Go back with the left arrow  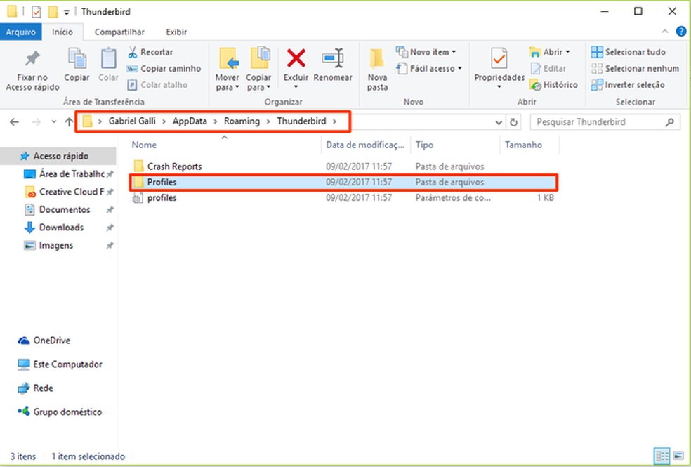pos(14,122)
